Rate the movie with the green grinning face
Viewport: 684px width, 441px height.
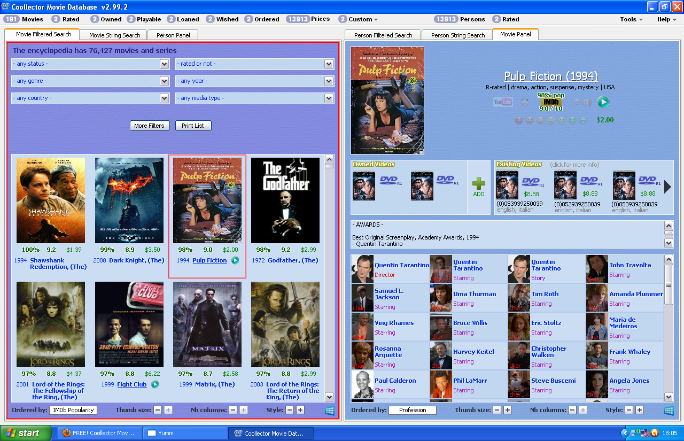click(583, 120)
